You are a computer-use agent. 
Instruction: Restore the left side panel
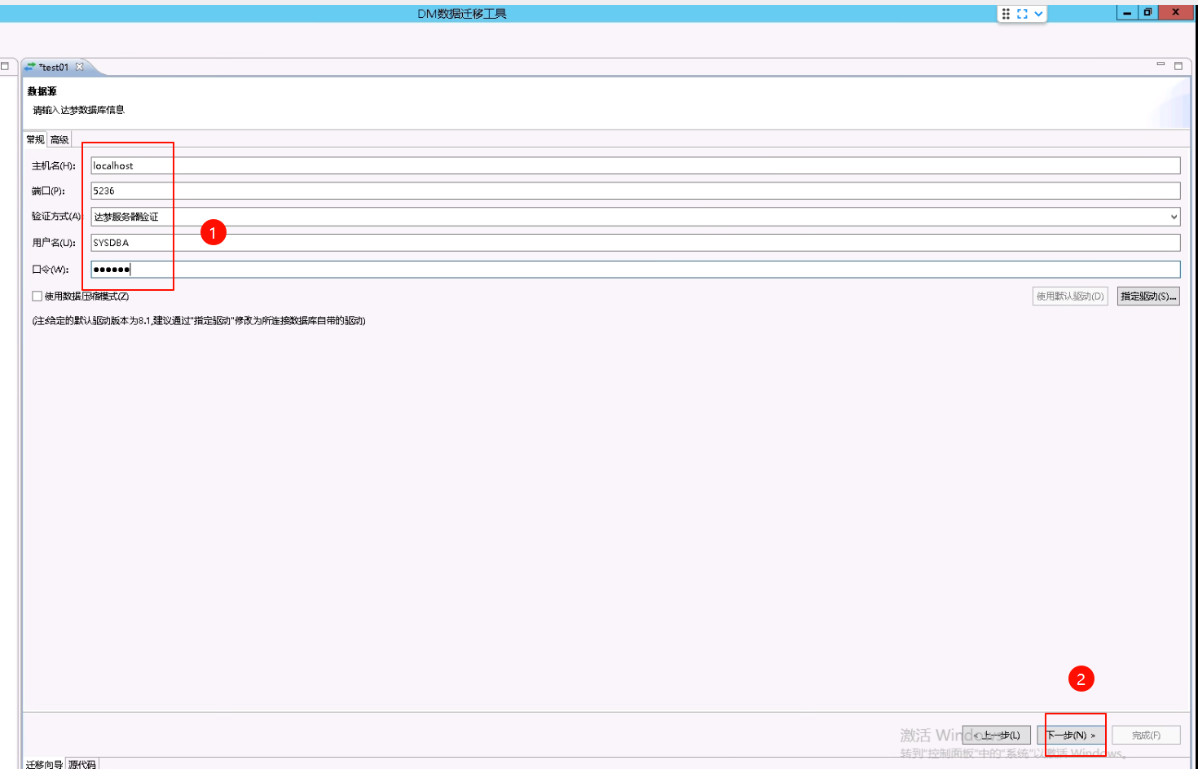tap(5, 66)
